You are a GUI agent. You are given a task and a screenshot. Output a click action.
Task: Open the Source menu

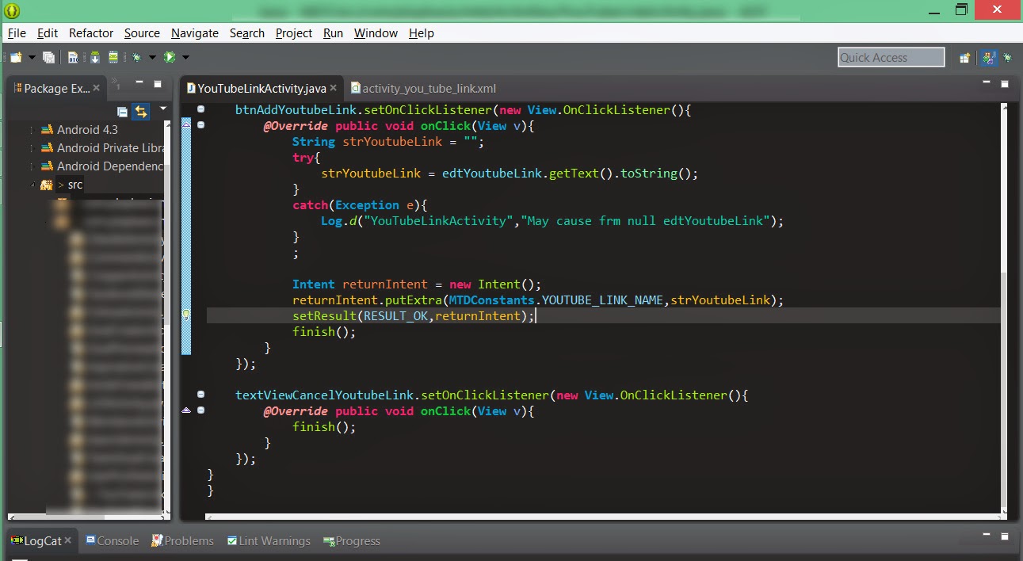coord(142,32)
